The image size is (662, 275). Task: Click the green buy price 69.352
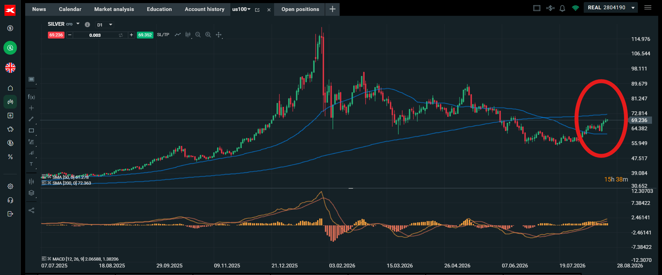[145, 35]
